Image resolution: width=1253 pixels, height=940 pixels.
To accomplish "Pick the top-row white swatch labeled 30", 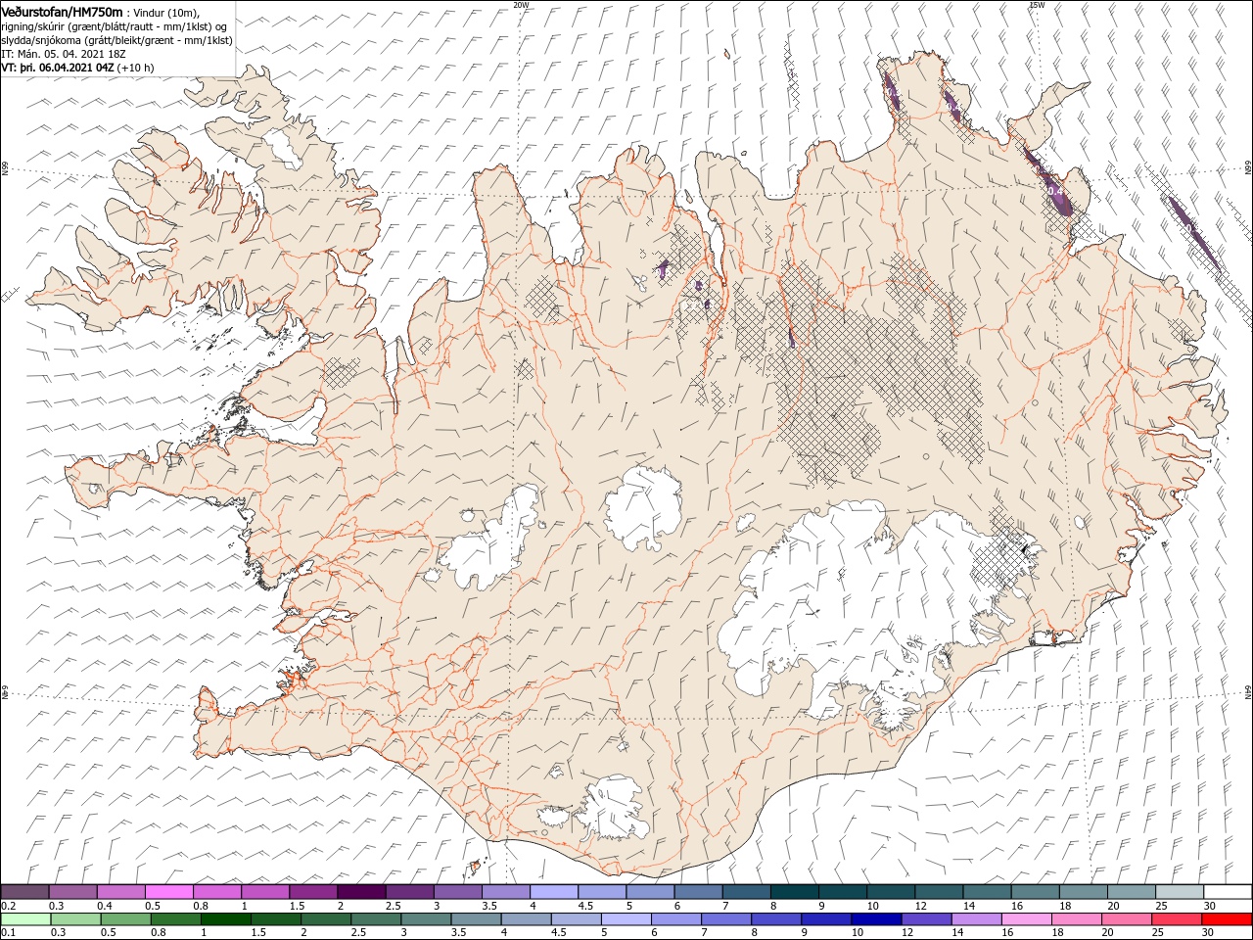I will click(1228, 891).
